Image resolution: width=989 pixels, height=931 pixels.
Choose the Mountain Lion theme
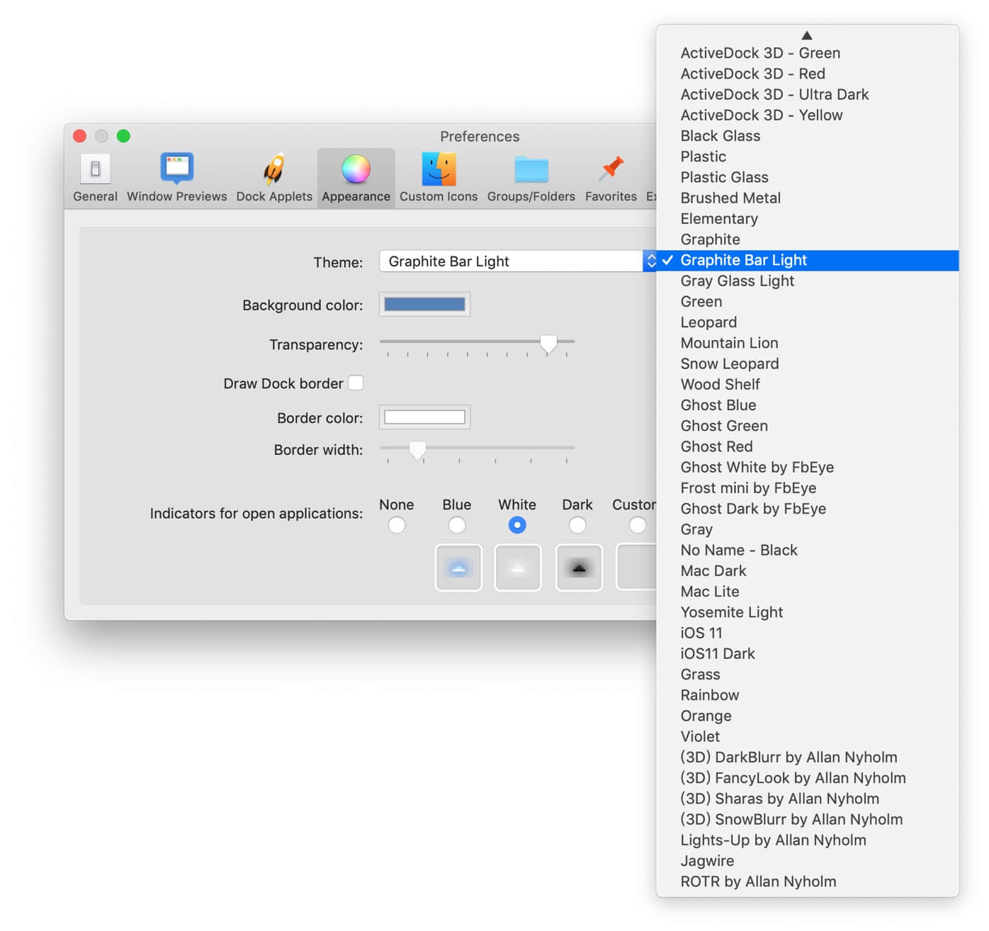(808, 343)
